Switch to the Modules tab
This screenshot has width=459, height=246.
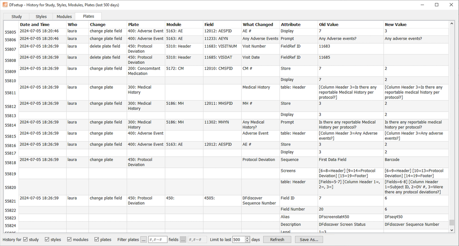point(64,16)
